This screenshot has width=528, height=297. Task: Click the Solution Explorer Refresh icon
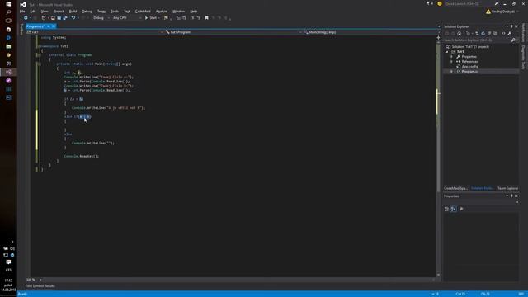483,33
